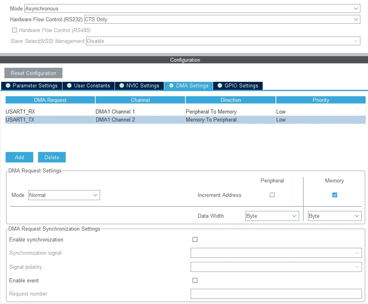This screenshot has width=368, height=304.
Task: Enable Peripheral increment address checkbox
Action: coord(272,195)
